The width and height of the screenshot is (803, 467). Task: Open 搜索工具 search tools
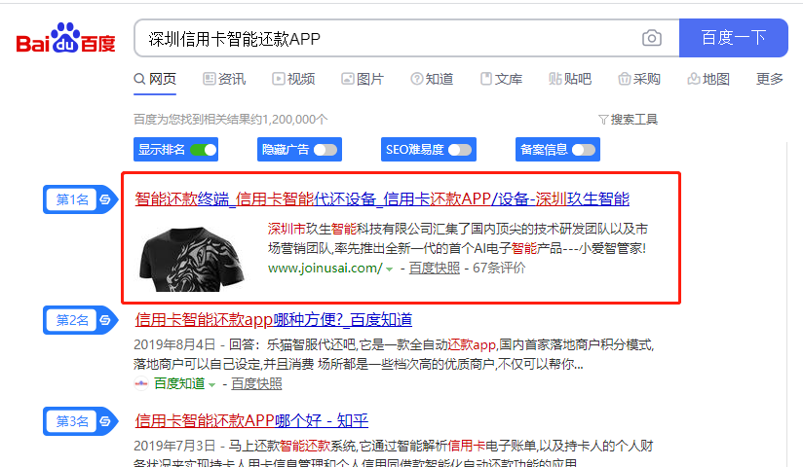[628, 120]
